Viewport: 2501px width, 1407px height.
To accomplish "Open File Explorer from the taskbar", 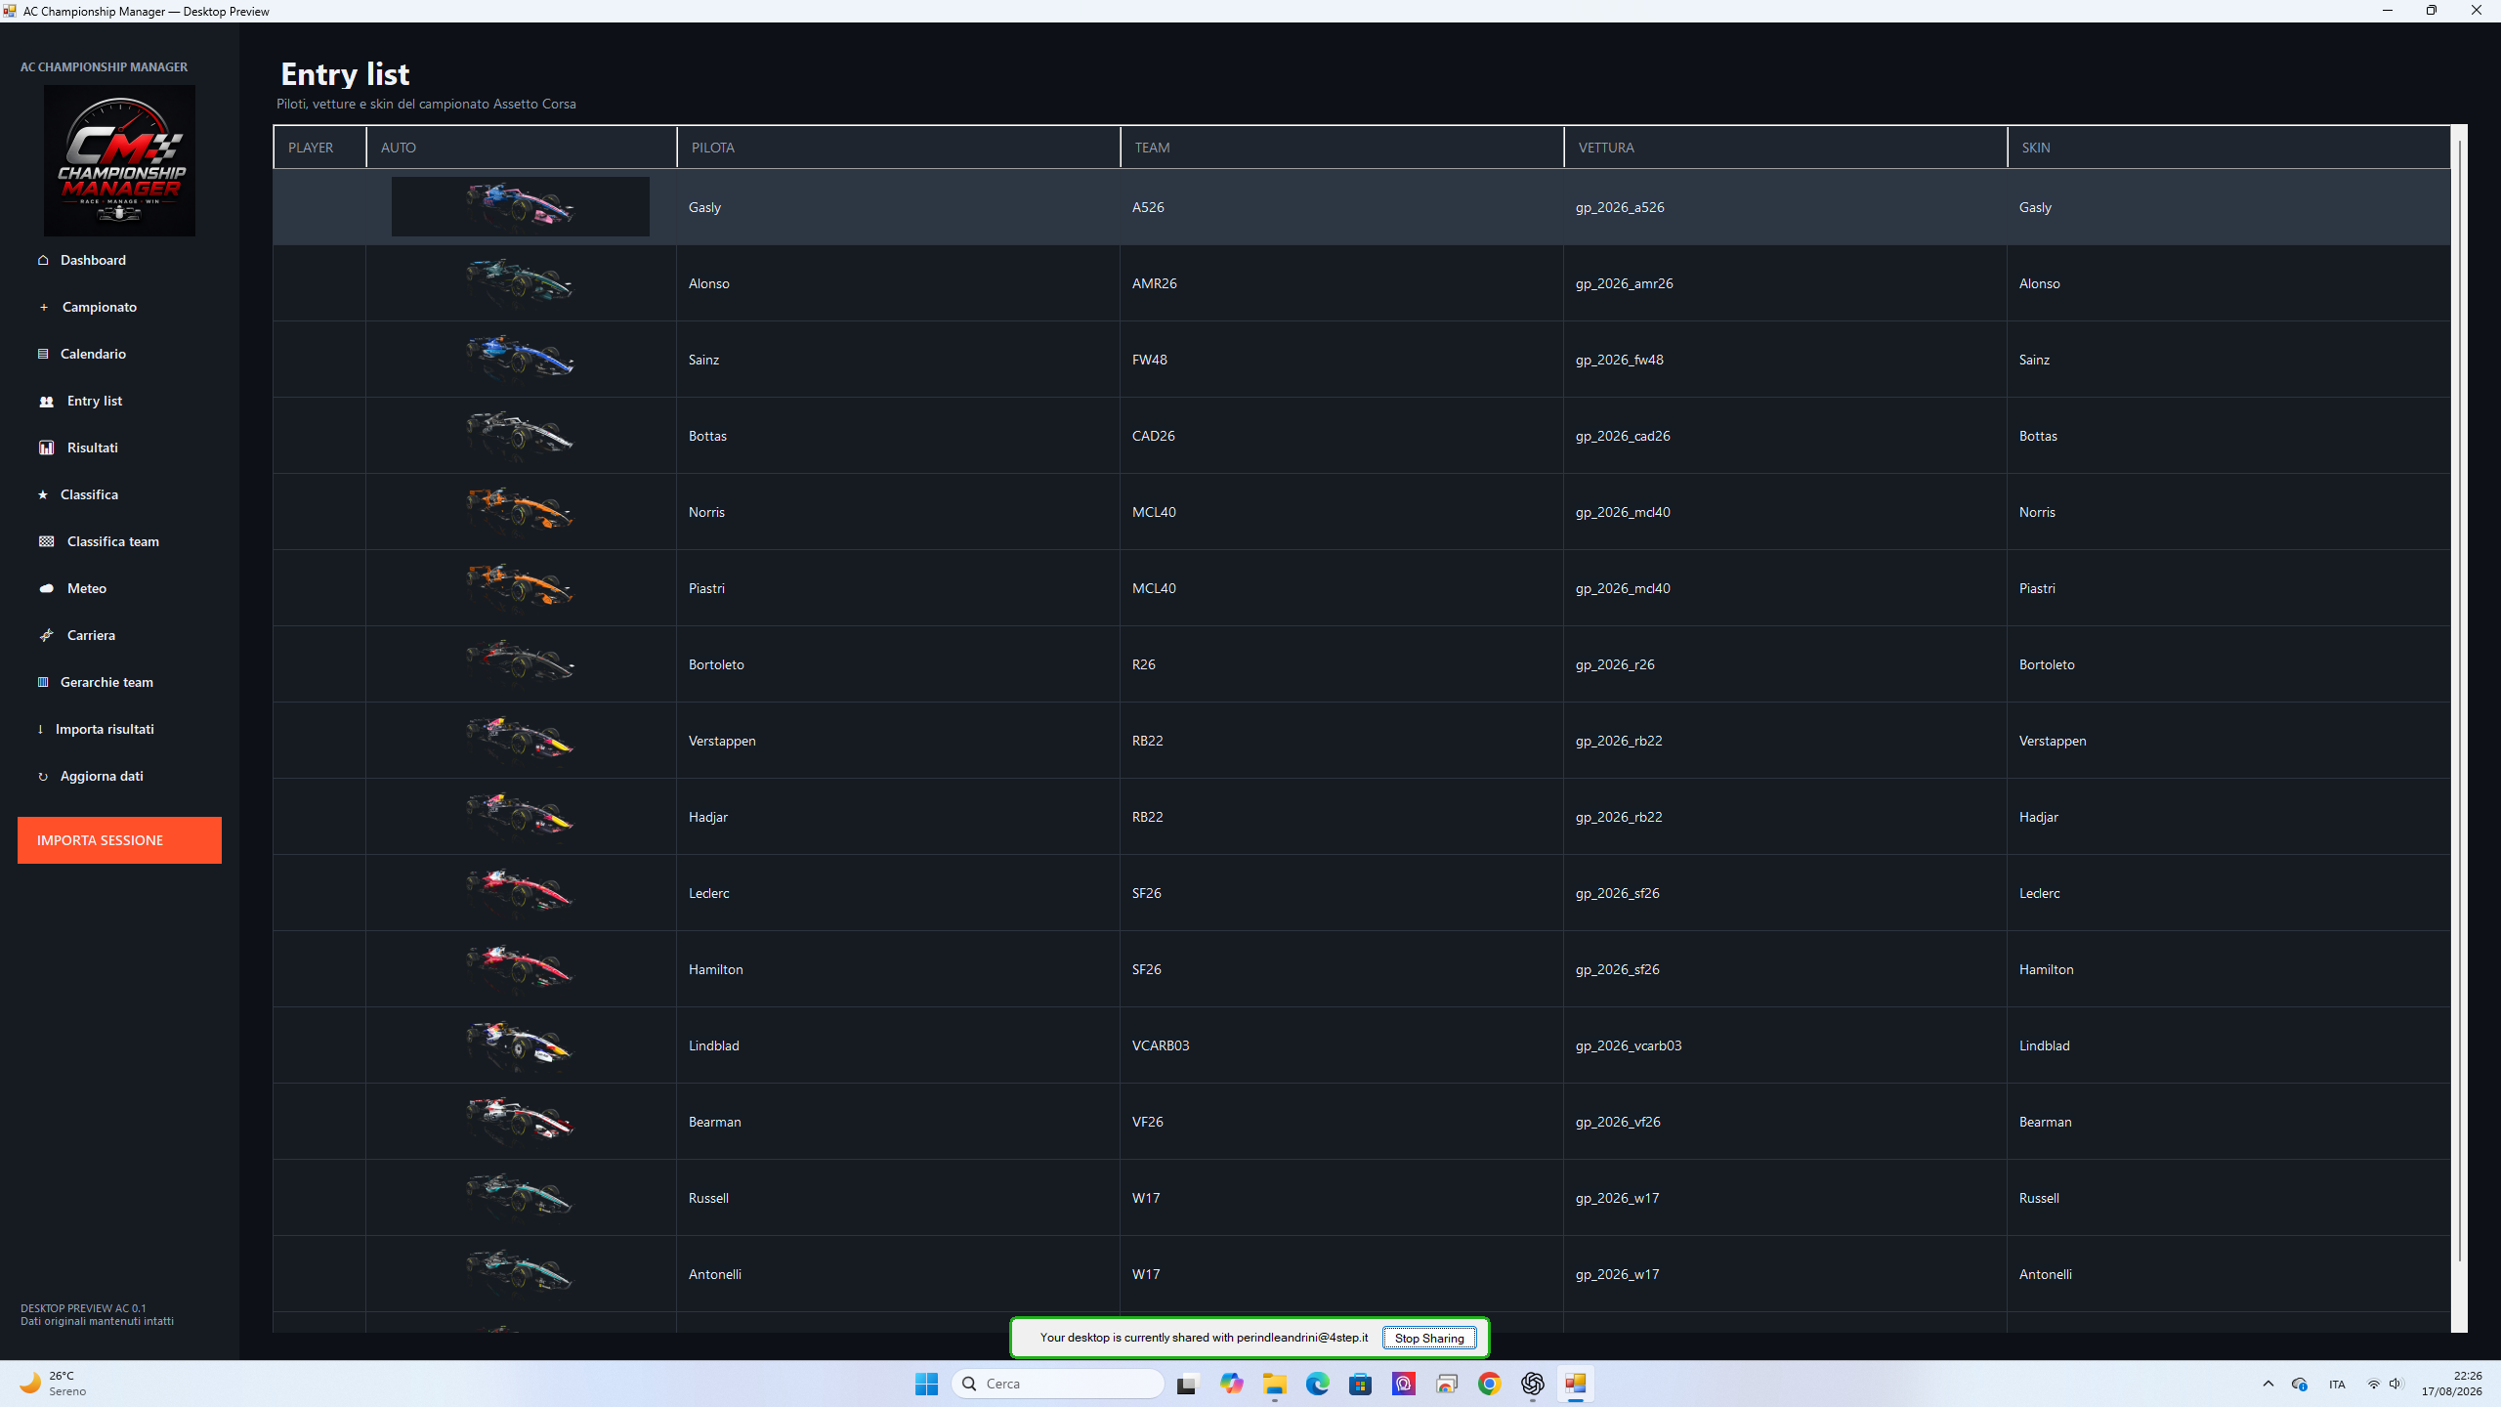I will click(x=1274, y=1384).
